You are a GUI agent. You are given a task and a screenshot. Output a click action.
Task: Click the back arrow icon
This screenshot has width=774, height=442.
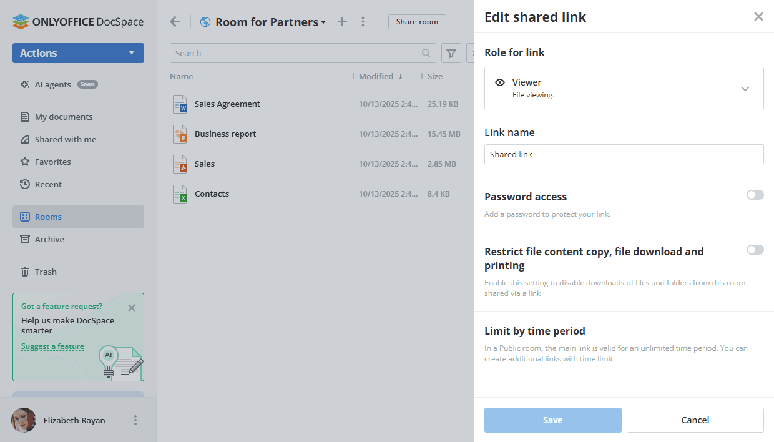click(x=175, y=22)
